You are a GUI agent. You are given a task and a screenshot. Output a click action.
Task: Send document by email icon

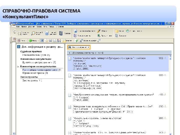point(46,41)
